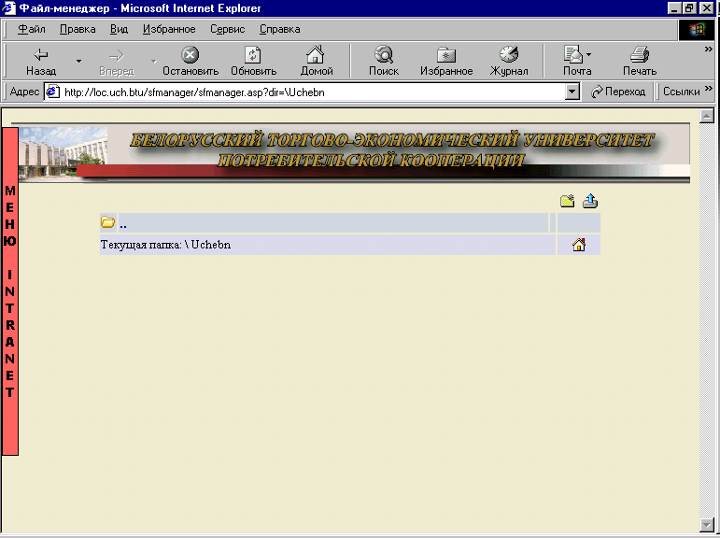Click the Назад (Back) toolbar button
The image size is (720, 538).
coord(41,61)
